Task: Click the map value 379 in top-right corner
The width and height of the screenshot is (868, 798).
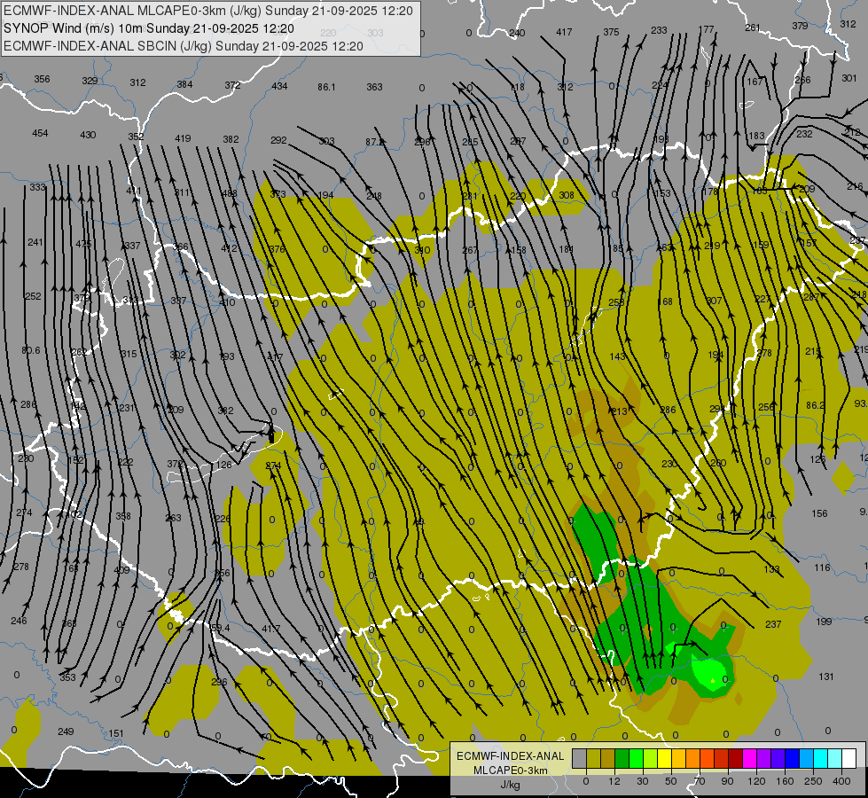Action: tap(800, 26)
